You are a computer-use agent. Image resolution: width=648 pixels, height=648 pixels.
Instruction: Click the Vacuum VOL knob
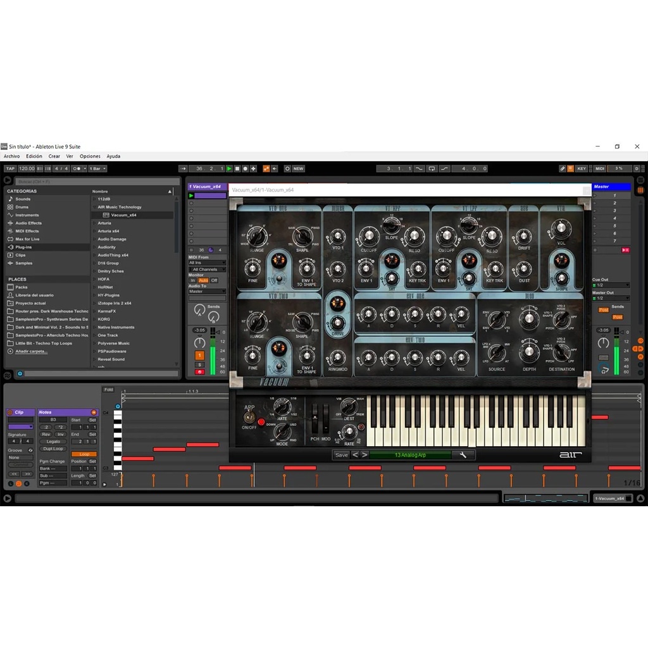pyautogui.click(x=561, y=228)
